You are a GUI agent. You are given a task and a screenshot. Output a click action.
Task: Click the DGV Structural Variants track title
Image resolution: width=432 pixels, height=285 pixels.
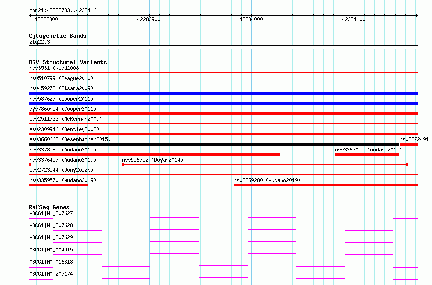click(x=68, y=62)
